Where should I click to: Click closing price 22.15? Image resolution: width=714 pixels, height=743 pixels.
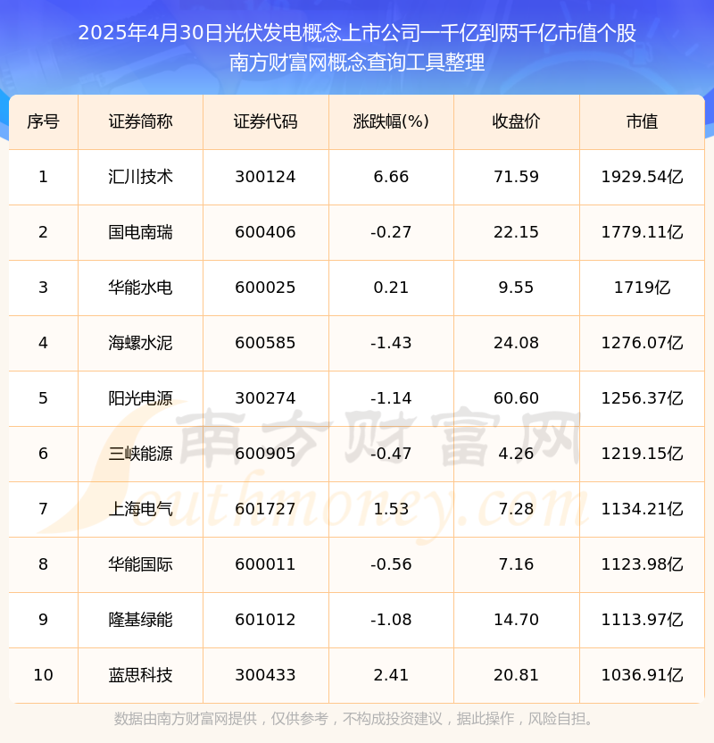(516, 232)
